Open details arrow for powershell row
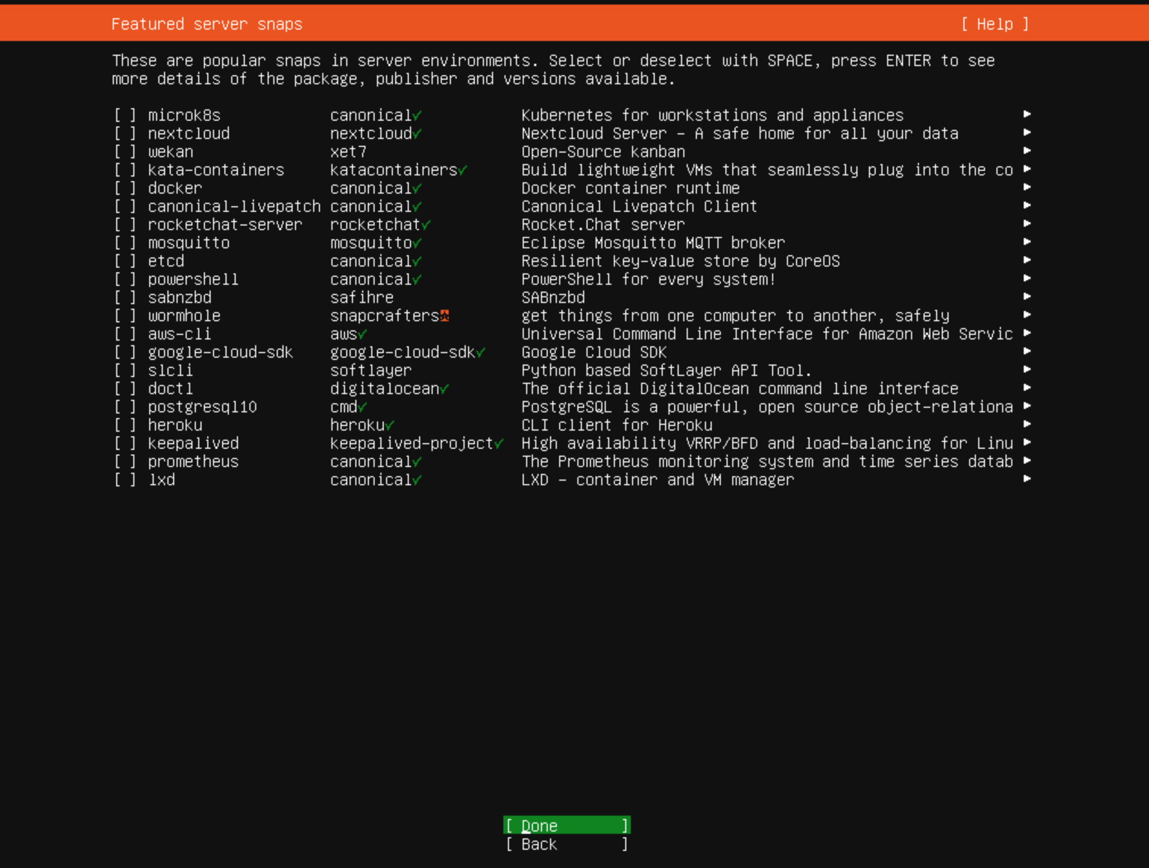 [x=1027, y=279]
